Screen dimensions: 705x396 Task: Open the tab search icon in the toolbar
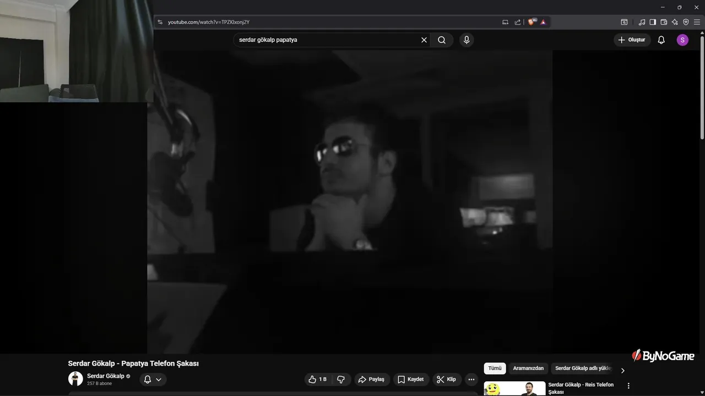(x=624, y=22)
